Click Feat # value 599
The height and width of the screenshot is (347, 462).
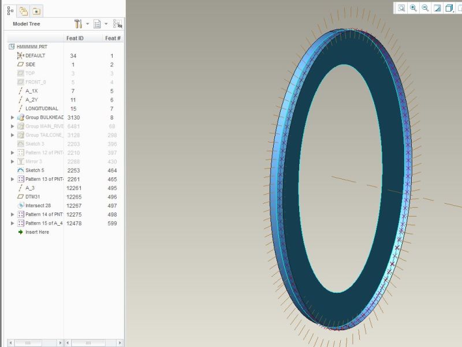(x=112, y=223)
